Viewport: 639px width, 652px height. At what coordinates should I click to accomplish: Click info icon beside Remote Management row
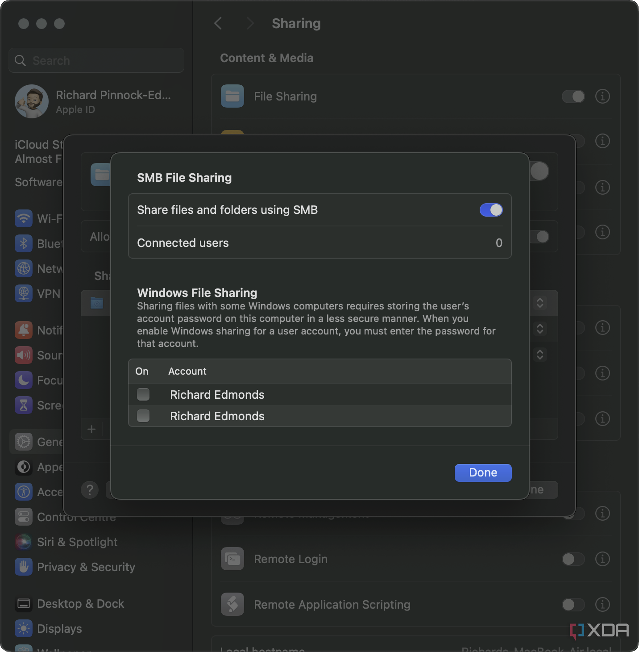(602, 513)
